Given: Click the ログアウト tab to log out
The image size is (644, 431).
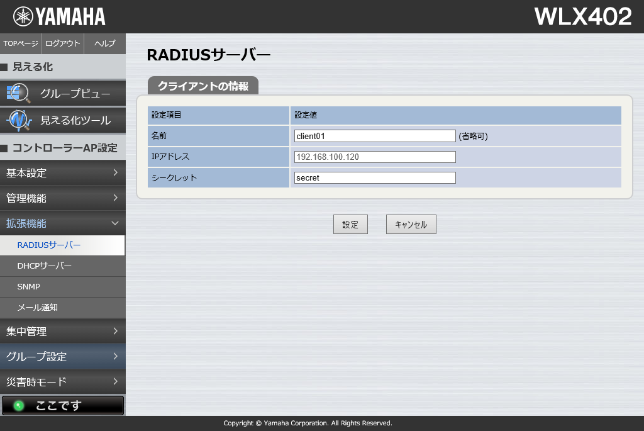Looking at the screenshot, I should (63, 43).
